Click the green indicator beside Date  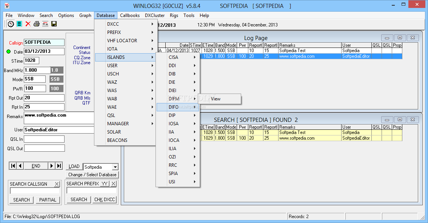[x=8, y=52]
